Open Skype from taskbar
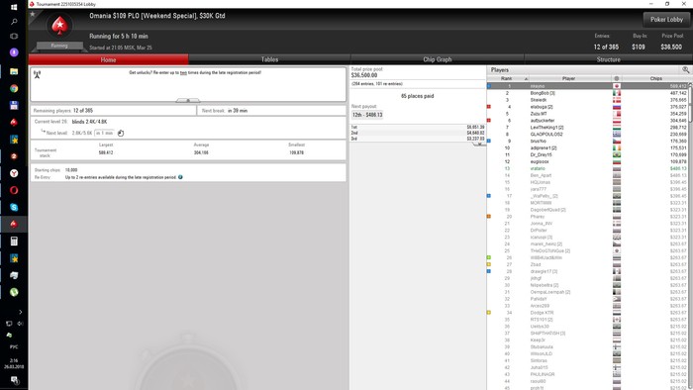This screenshot has width=693, height=390. tap(14, 207)
